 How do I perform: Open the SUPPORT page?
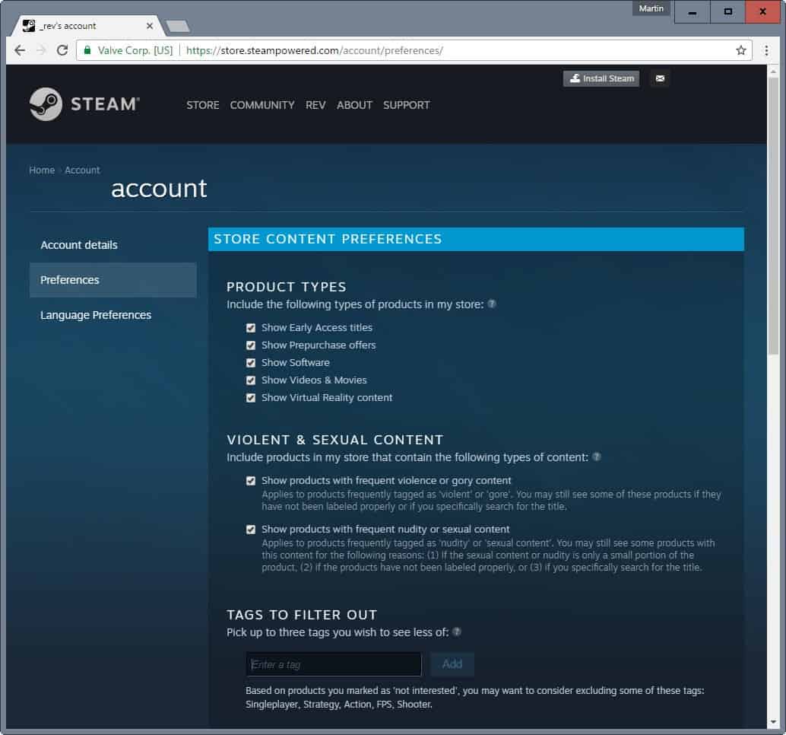coord(407,105)
